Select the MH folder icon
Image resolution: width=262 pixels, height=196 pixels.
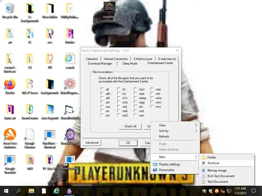30,162
